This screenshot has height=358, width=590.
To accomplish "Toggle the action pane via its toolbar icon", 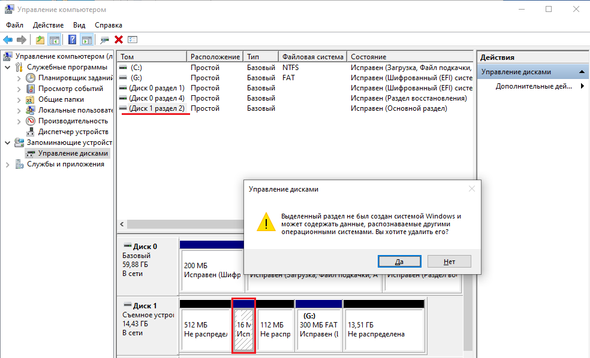I will click(86, 40).
